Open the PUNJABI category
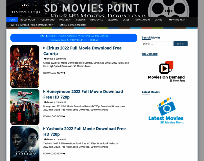Screen dimensions: 204x161 (x=81, y=20)
